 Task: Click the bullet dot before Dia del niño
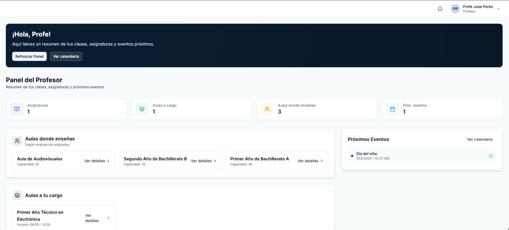pyautogui.click(x=352, y=156)
